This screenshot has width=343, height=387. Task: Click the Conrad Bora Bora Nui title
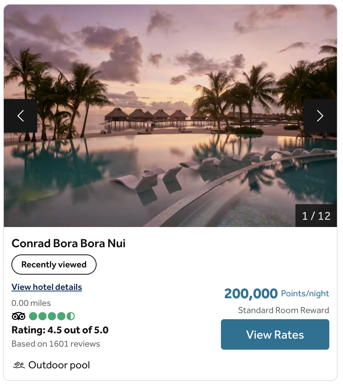(x=68, y=243)
